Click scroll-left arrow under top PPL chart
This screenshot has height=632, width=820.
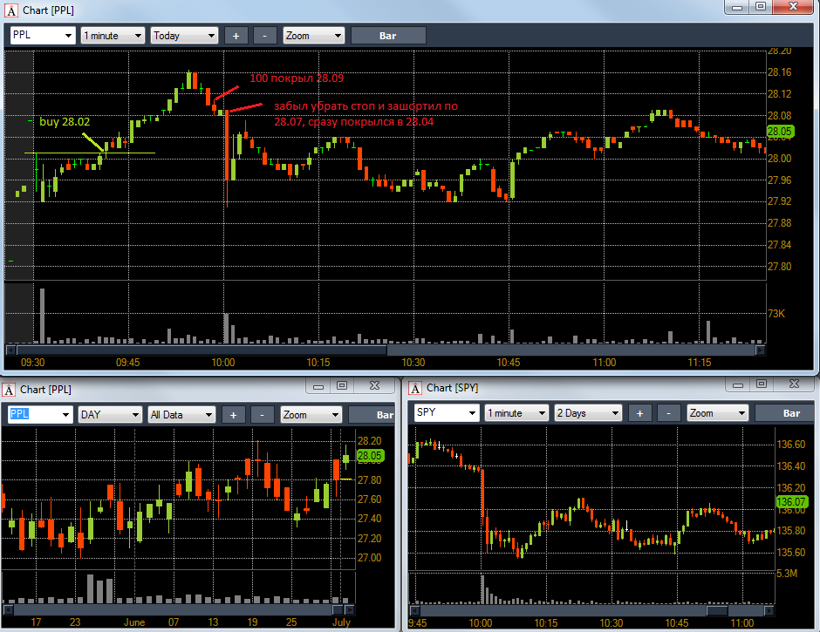click(x=10, y=350)
